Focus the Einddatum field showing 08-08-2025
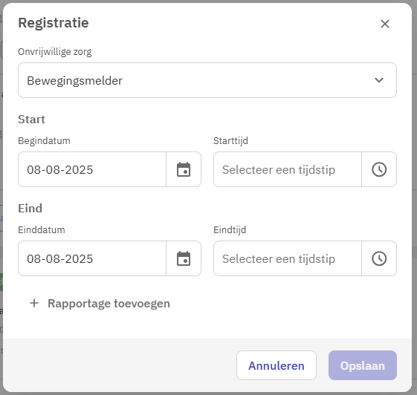Image resolution: width=417 pixels, height=395 pixels. 92,258
